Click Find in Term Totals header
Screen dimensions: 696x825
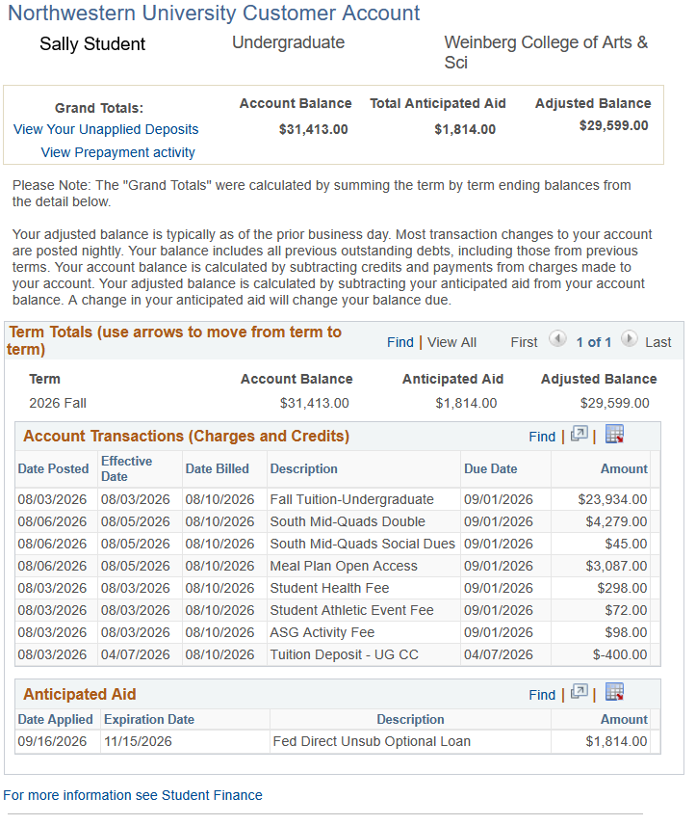[x=400, y=342]
